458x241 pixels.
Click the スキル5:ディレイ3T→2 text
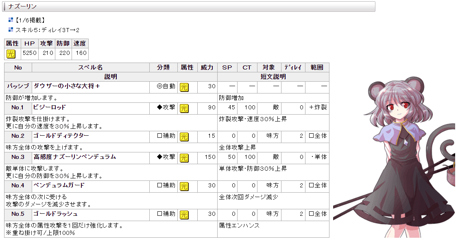[x=47, y=30]
